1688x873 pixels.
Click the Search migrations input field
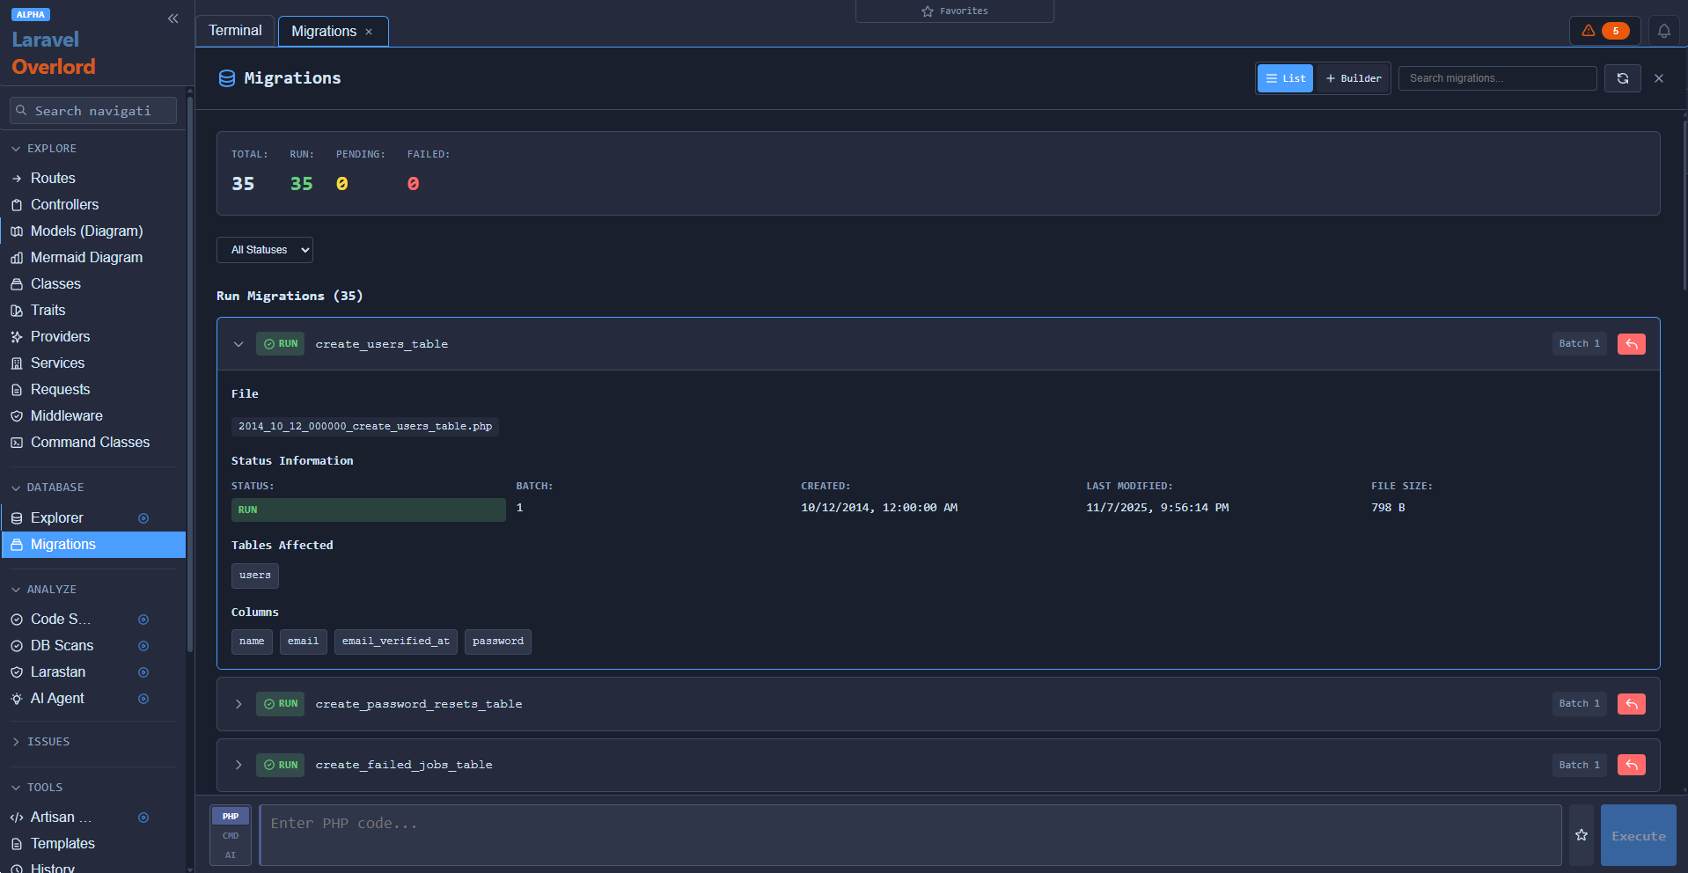pos(1496,78)
